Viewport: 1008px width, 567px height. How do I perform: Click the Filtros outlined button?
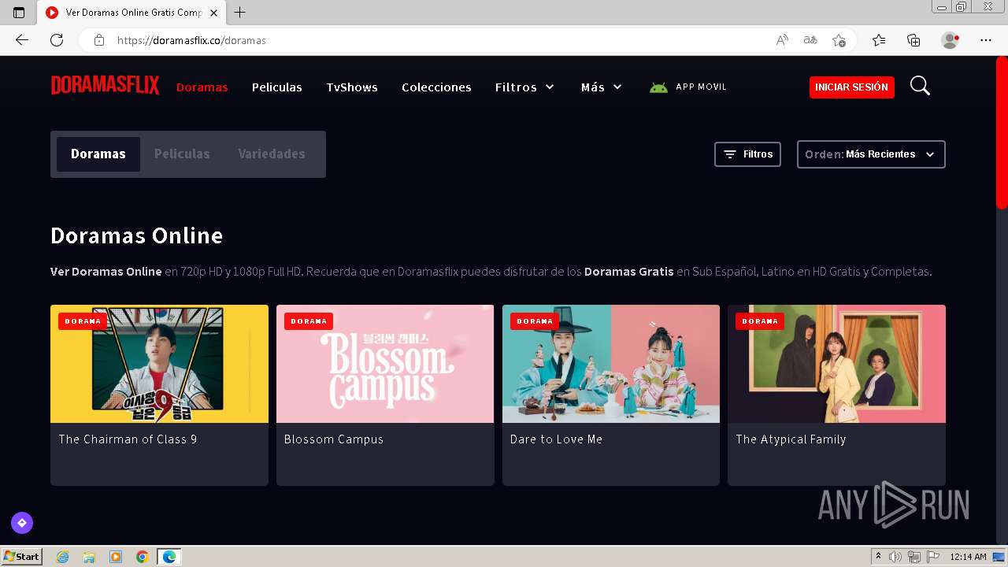[x=747, y=154]
